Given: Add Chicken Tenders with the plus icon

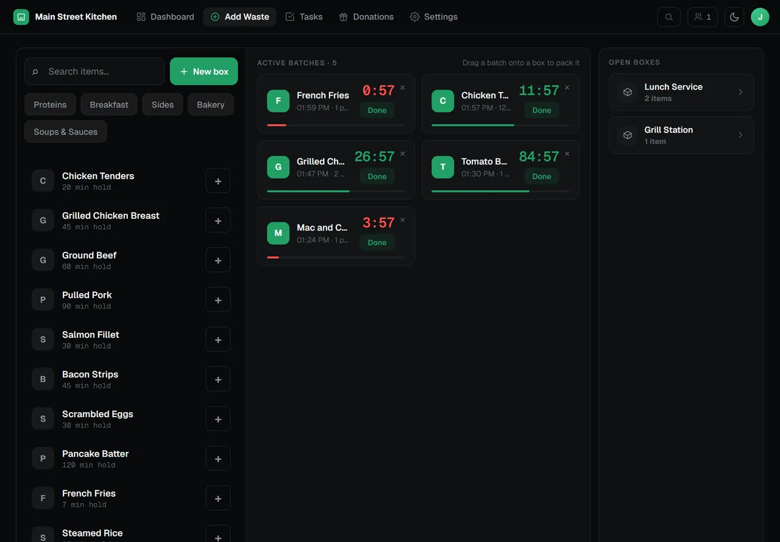Looking at the screenshot, I should click(218, 181).
